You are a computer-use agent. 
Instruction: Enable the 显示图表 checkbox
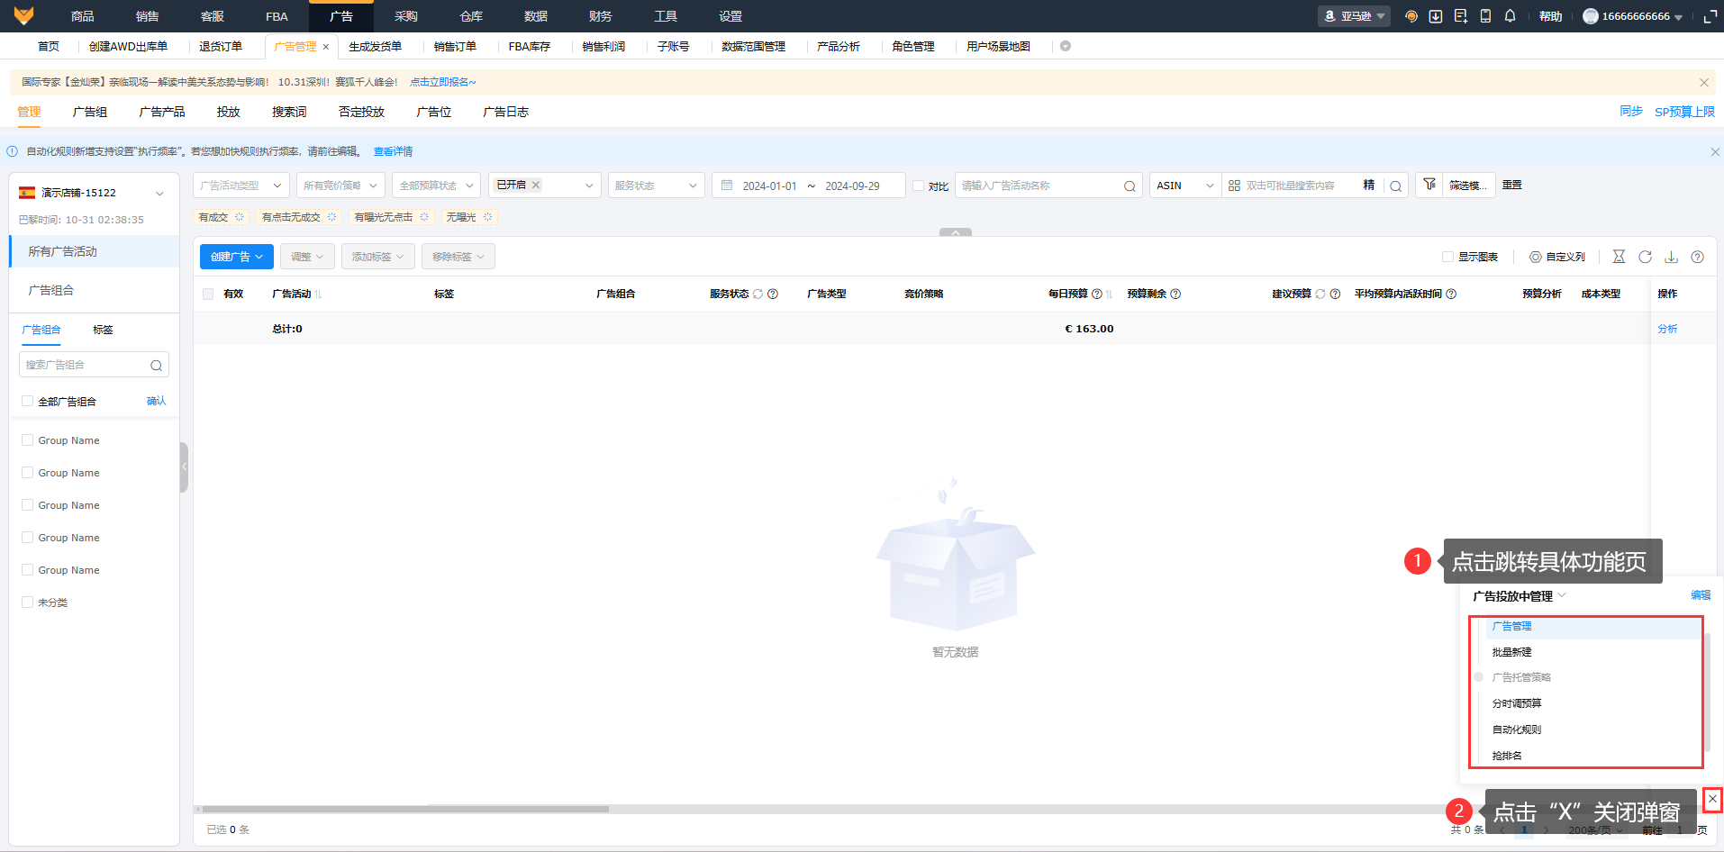coord(1447,257)
